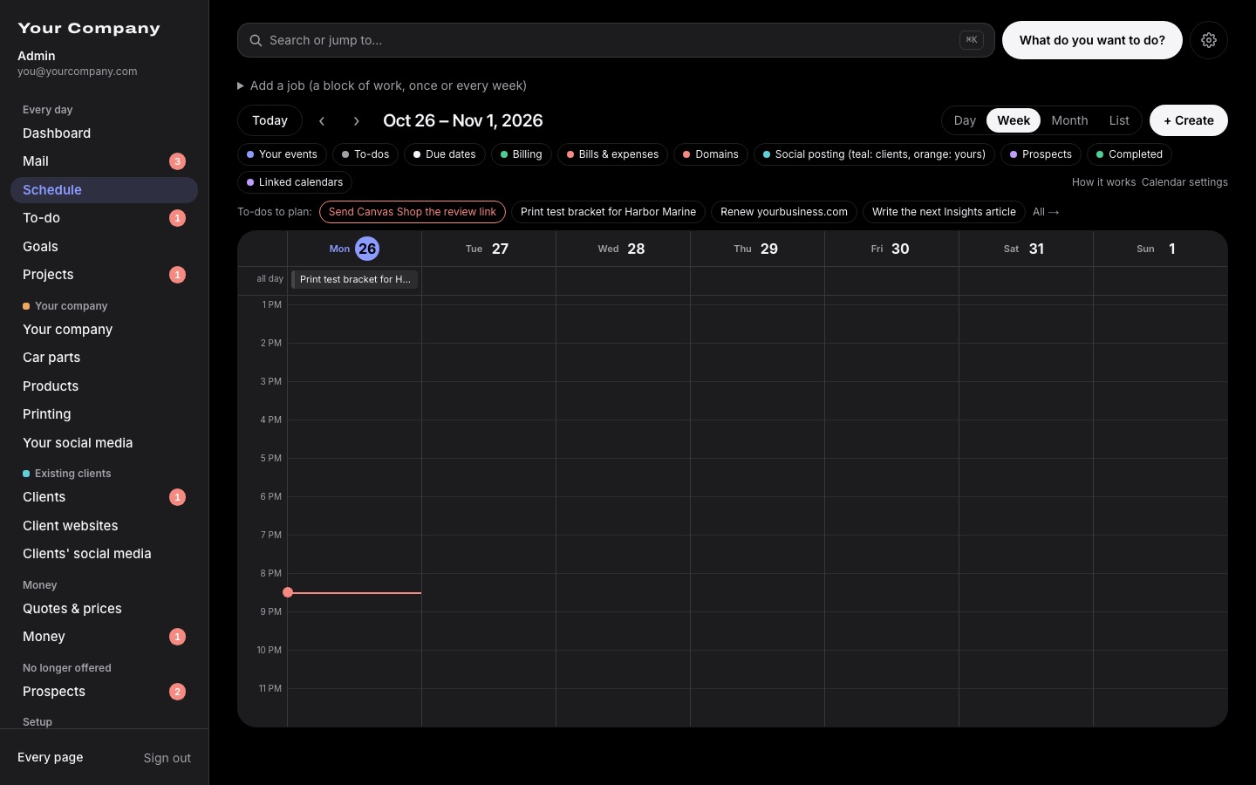Open the How it works link
1256x785 pixels.
pos(1103,182)
